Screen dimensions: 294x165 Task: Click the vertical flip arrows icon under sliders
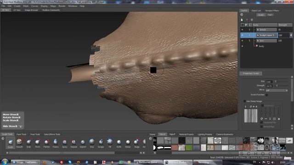[x=270, y=119]
